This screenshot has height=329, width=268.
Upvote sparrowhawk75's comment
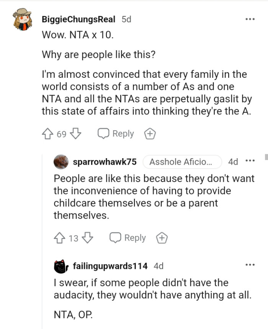pyautogui.click(x=59, y=237)
